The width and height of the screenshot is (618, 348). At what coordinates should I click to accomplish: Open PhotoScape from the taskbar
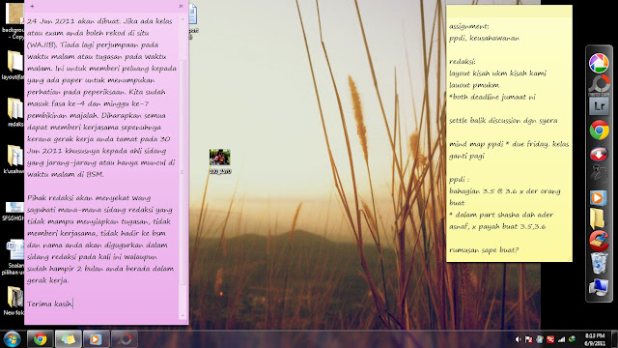pyautogui.click(x=125, y=339)
